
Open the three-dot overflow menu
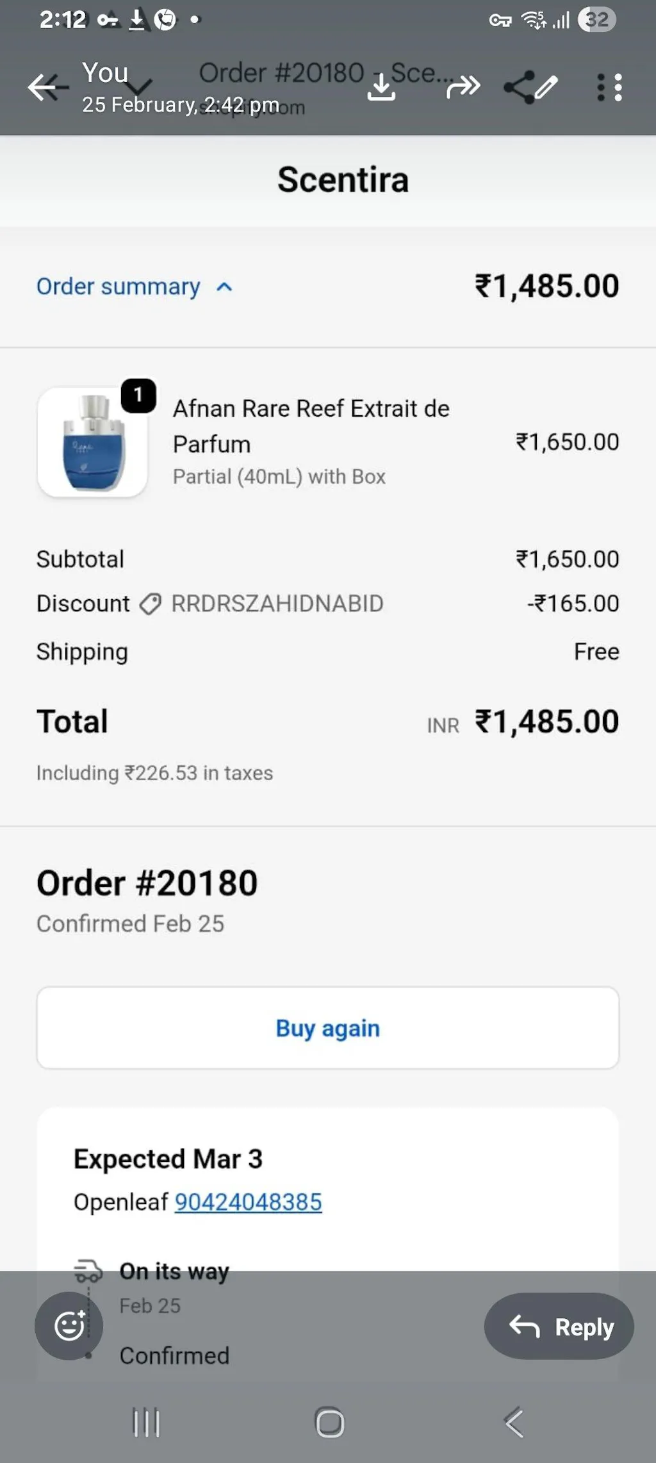609,87
